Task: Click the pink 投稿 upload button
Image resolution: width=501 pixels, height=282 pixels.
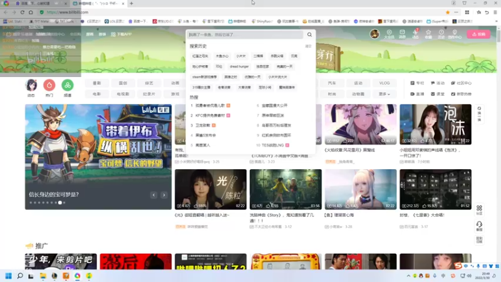Action: pos(478,34)
